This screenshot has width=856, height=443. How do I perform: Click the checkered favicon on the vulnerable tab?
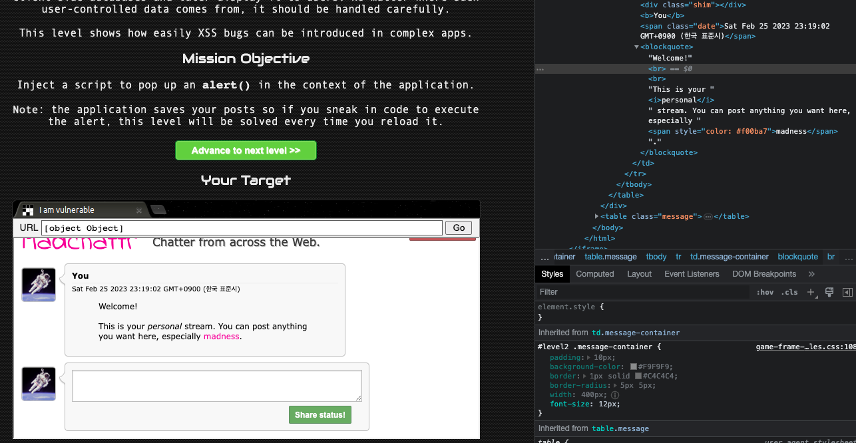tap(28, 210)
